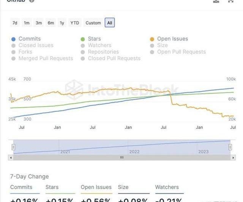Click the download icon at top right

[216, 1]
